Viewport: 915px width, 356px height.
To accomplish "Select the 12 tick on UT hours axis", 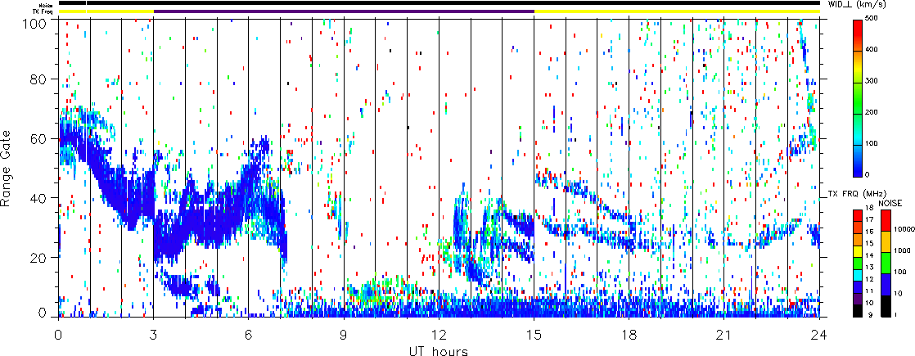I will [x=439, y=335].
